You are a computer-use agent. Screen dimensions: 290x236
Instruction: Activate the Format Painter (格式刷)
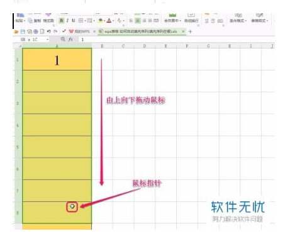click(48, 18)
